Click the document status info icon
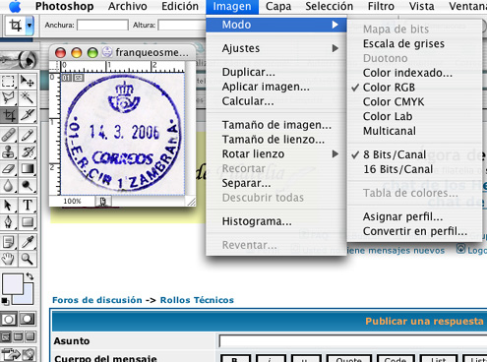Screen dimensions: 487x362 pos(103,202)
